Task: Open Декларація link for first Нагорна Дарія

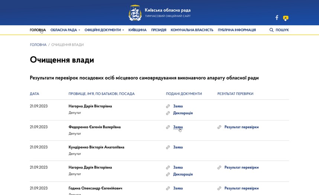Action: [x=183, y=113]
